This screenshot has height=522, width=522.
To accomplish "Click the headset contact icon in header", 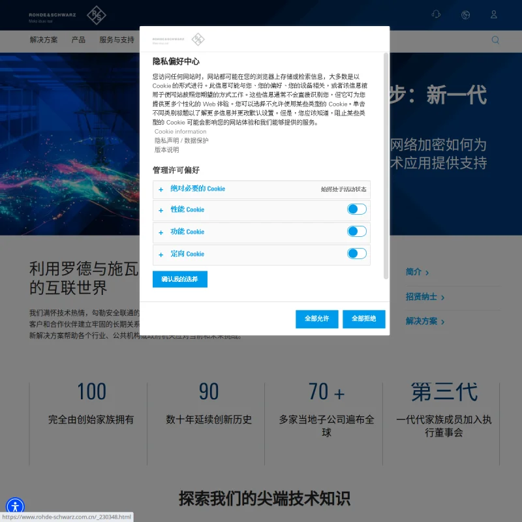I will pyautogui.click(x=436, y=14).
